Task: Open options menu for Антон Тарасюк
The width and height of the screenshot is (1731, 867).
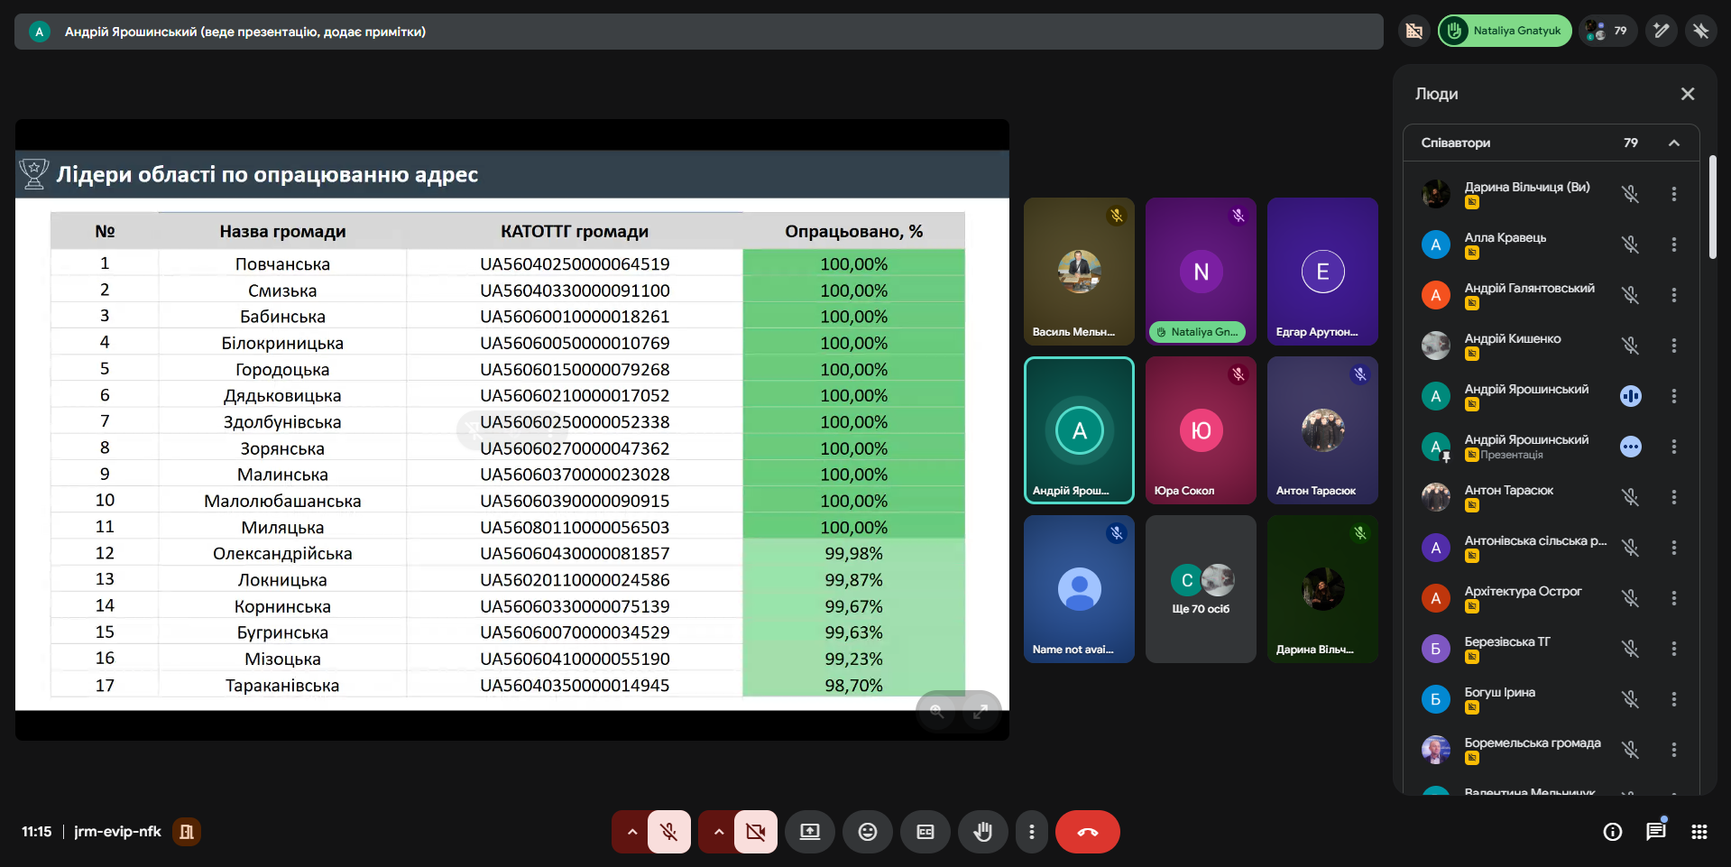Action: [1673, 497]
